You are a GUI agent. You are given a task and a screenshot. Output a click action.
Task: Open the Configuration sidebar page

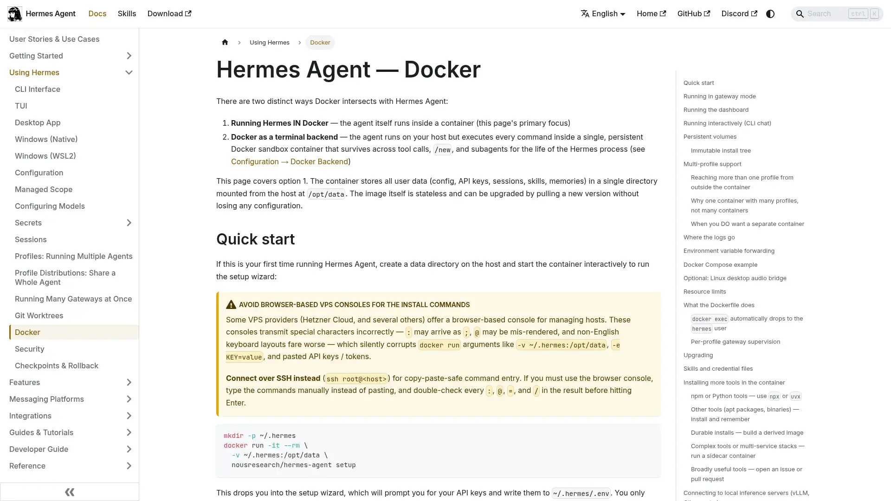tap(39, 173)
